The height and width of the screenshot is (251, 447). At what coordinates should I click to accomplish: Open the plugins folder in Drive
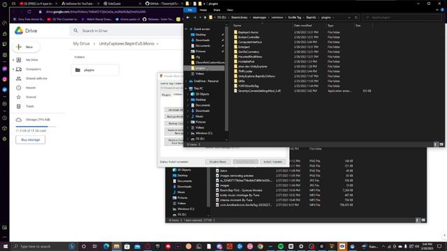[x=95, y=70]
